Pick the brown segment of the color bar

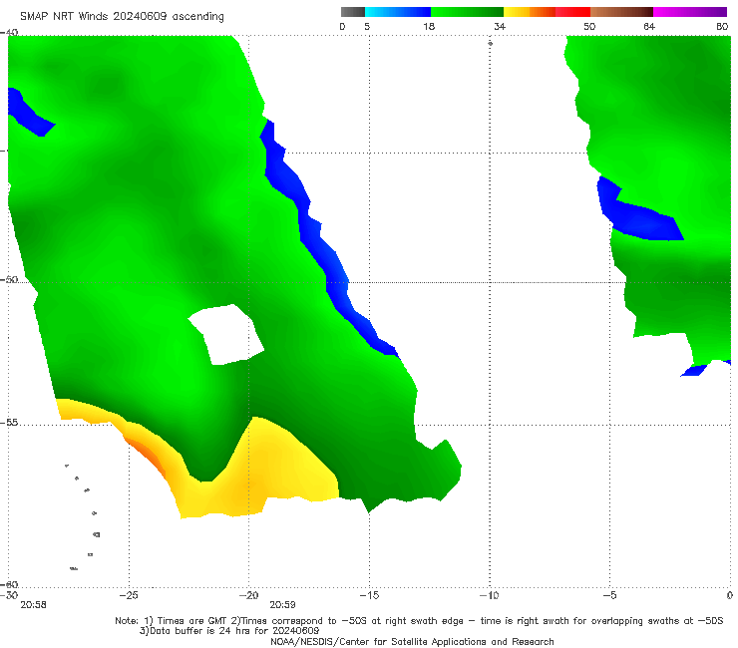click(x=621, y=12)
